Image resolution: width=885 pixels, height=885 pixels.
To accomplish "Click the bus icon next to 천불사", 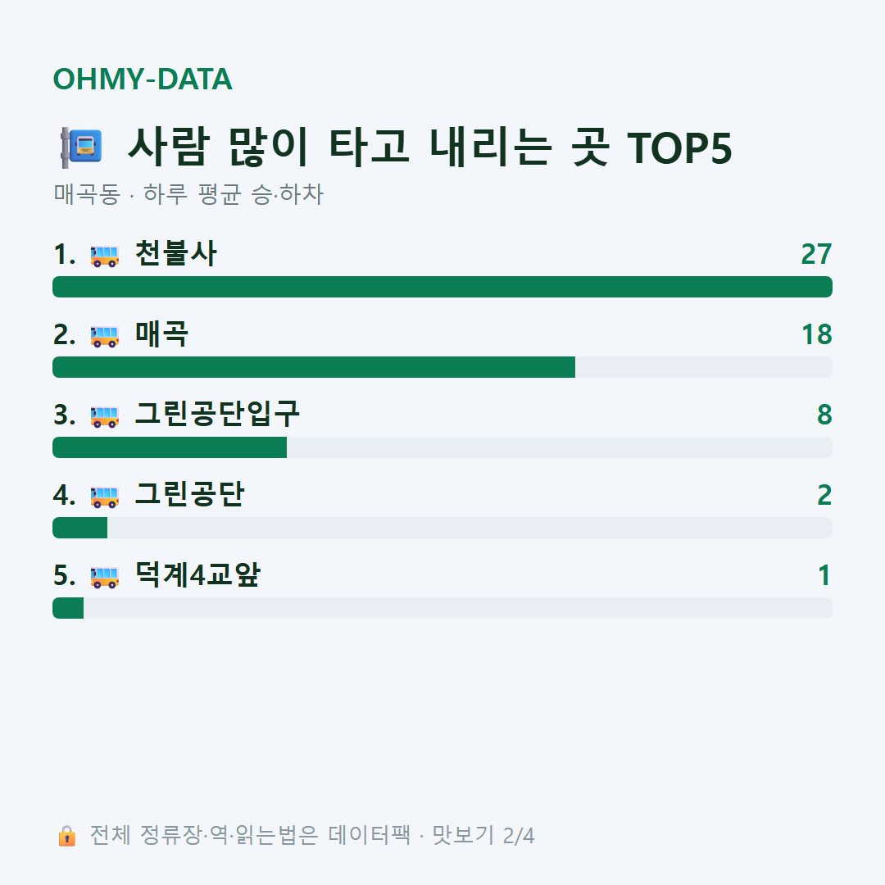I will tap(104, 255).
